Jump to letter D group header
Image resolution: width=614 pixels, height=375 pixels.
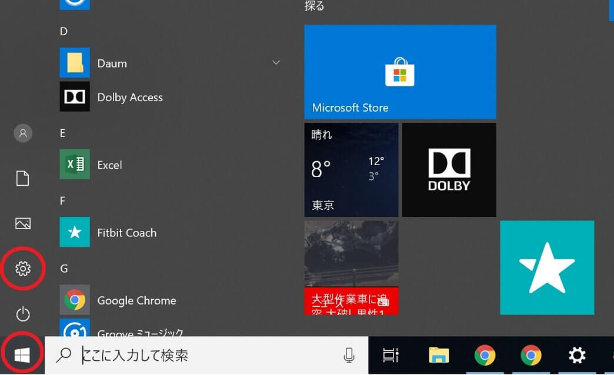click(x=64, y=31)
